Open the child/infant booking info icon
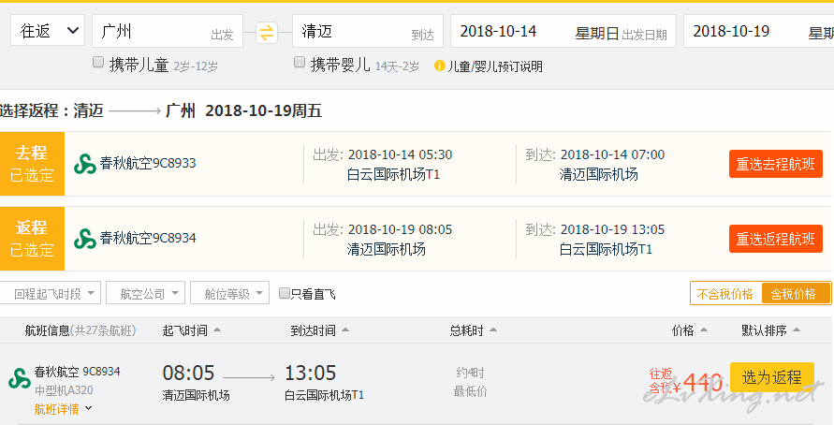834x425 pixels. coord(439,66)
